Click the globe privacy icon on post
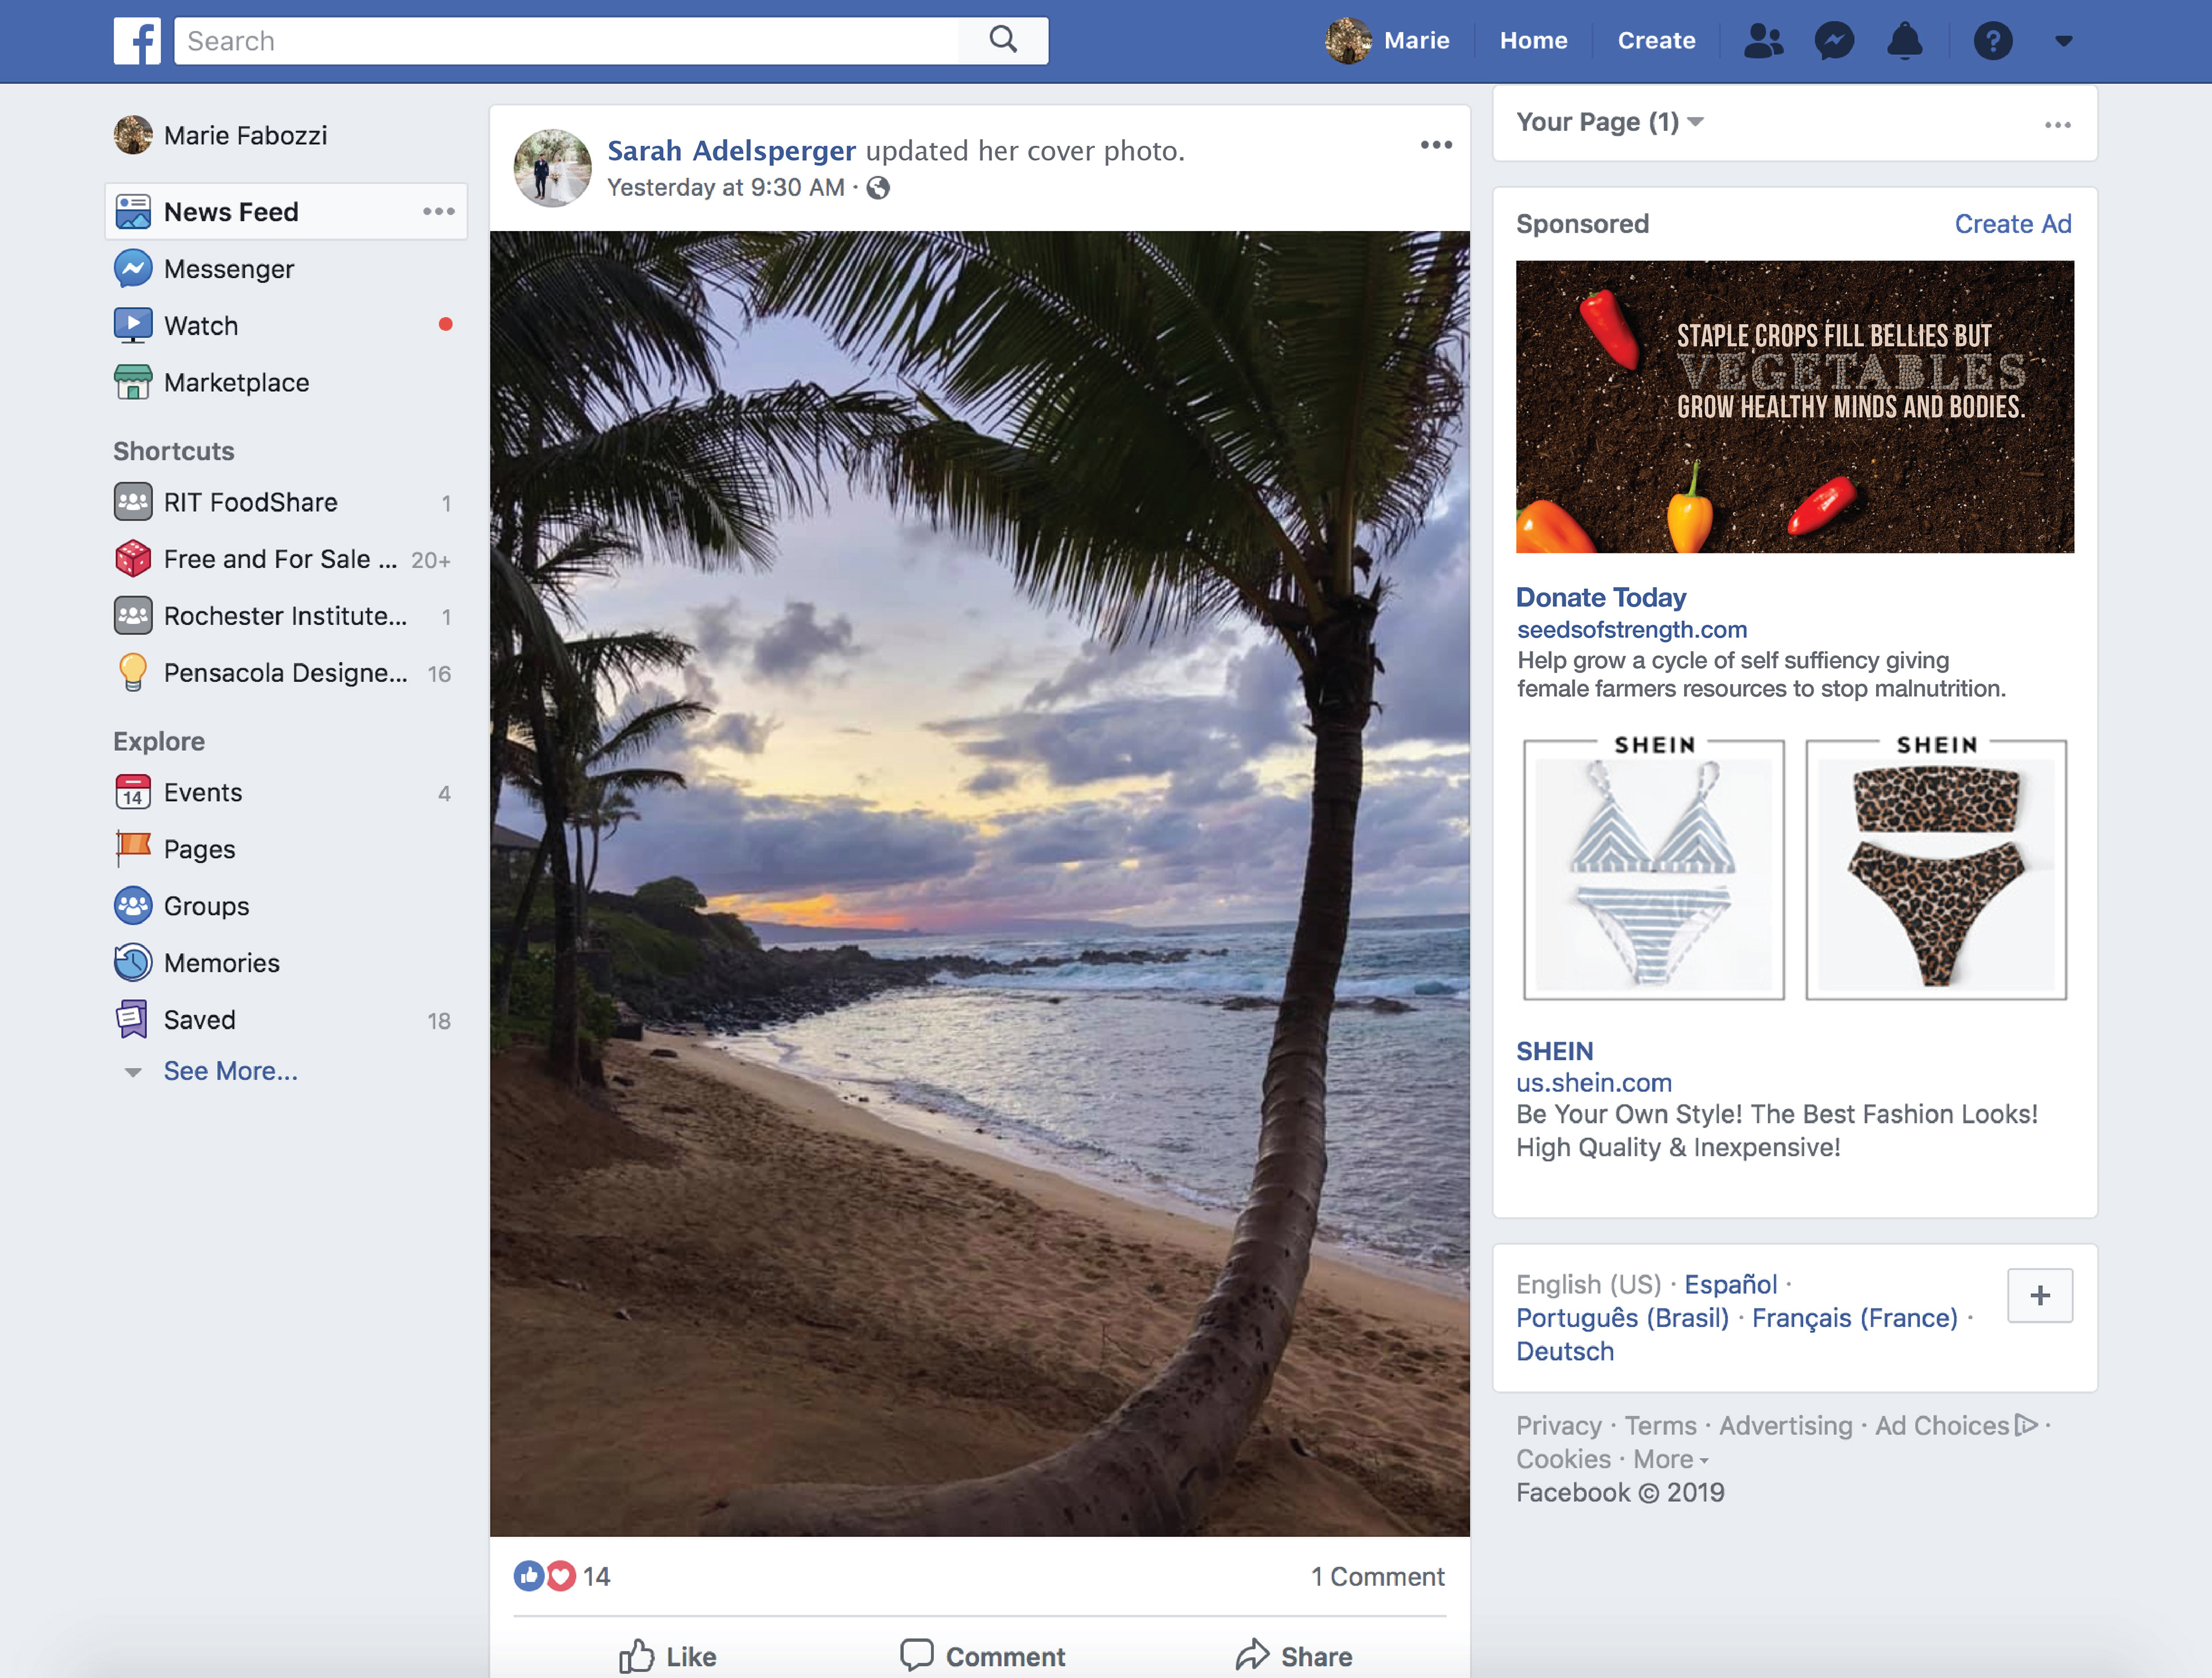Screen dimensions: 2212x1678 coord(878,188)
